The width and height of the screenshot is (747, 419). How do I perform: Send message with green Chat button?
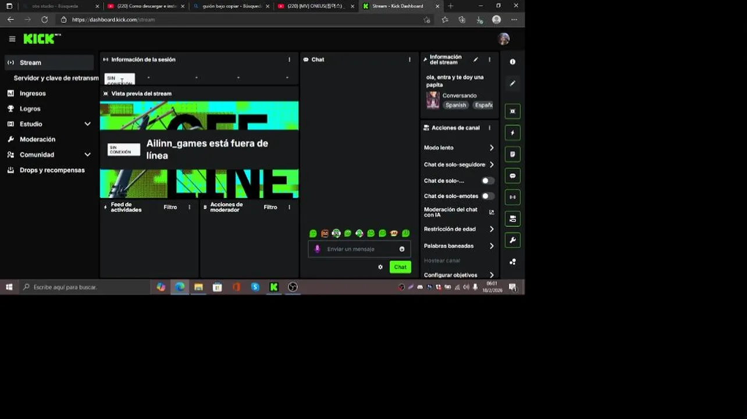(400, 267)
